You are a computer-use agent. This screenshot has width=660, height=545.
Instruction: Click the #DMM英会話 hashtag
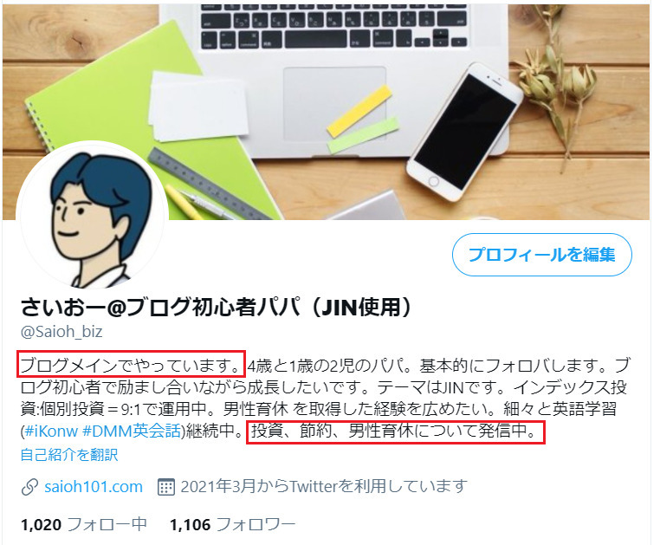click(x=132, y=431)
